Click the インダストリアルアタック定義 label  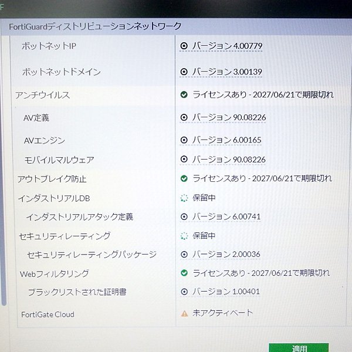pos(80,217)
